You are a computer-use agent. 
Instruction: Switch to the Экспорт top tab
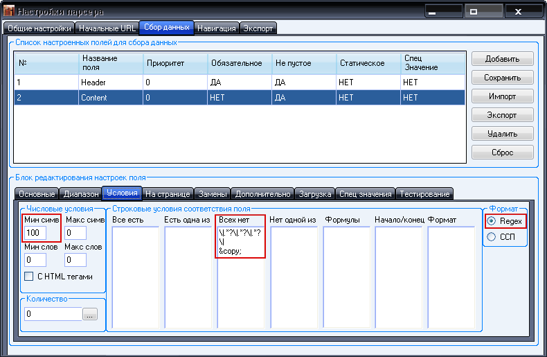pos(258,28)
